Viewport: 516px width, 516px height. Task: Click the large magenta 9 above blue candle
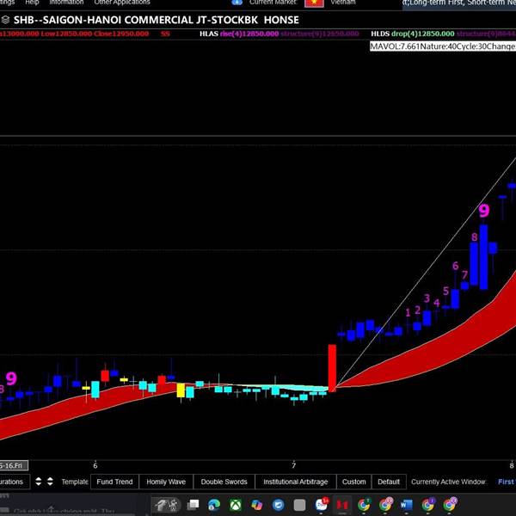tap(483, 211)
